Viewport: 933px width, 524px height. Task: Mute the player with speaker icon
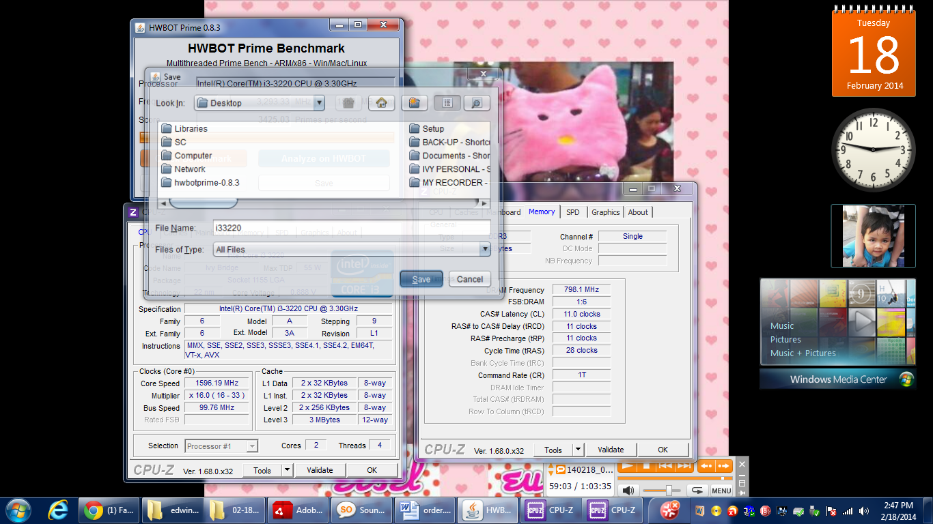[628, 490]
